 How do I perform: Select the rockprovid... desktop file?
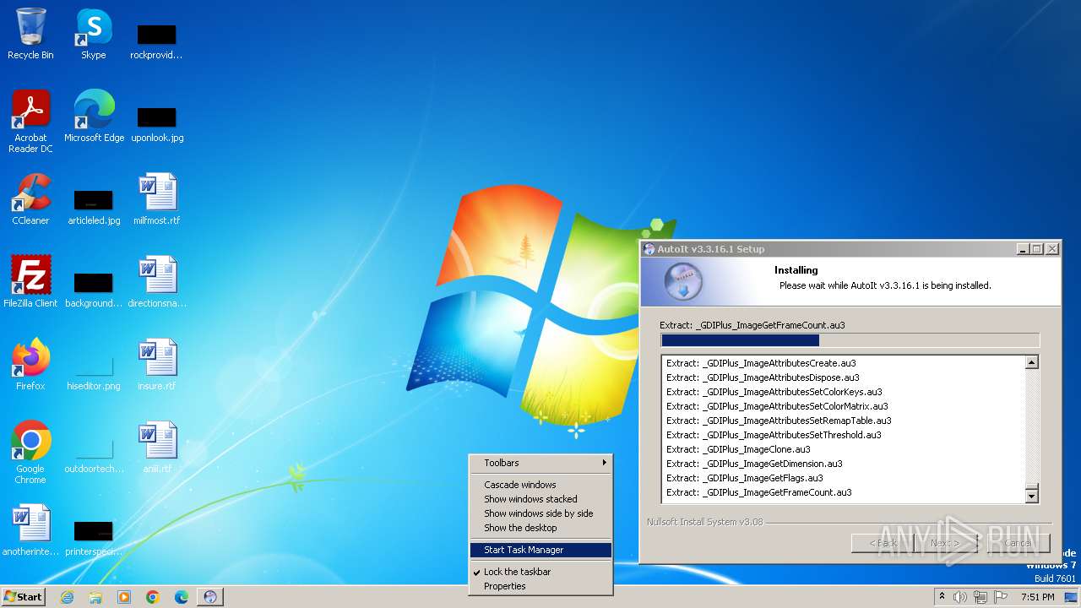156,41
